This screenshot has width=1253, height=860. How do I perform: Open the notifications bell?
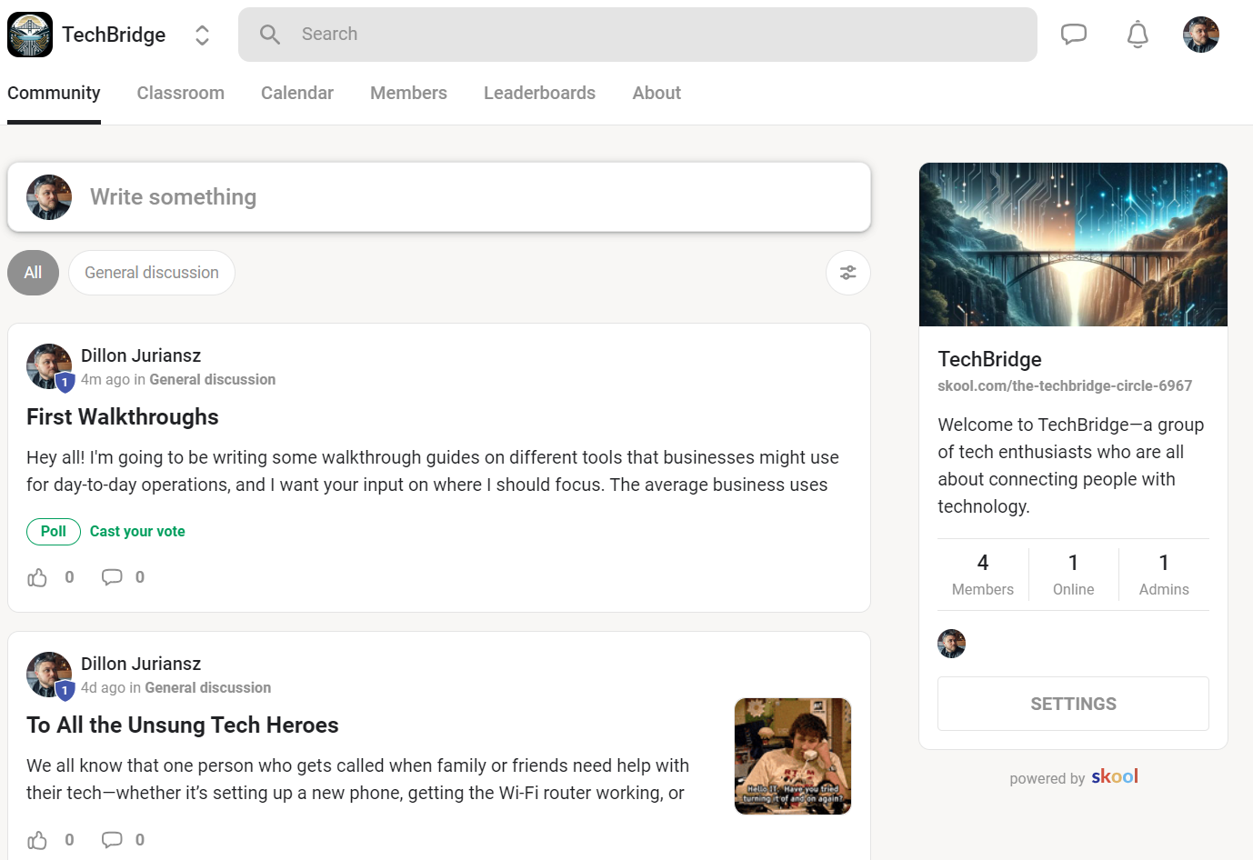[1138, 35]
